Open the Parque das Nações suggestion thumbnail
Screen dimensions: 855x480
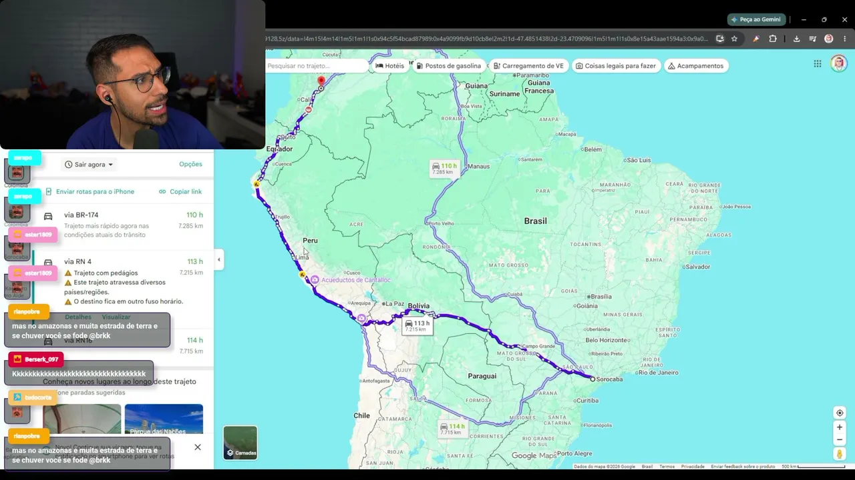[x=164, y=419]
